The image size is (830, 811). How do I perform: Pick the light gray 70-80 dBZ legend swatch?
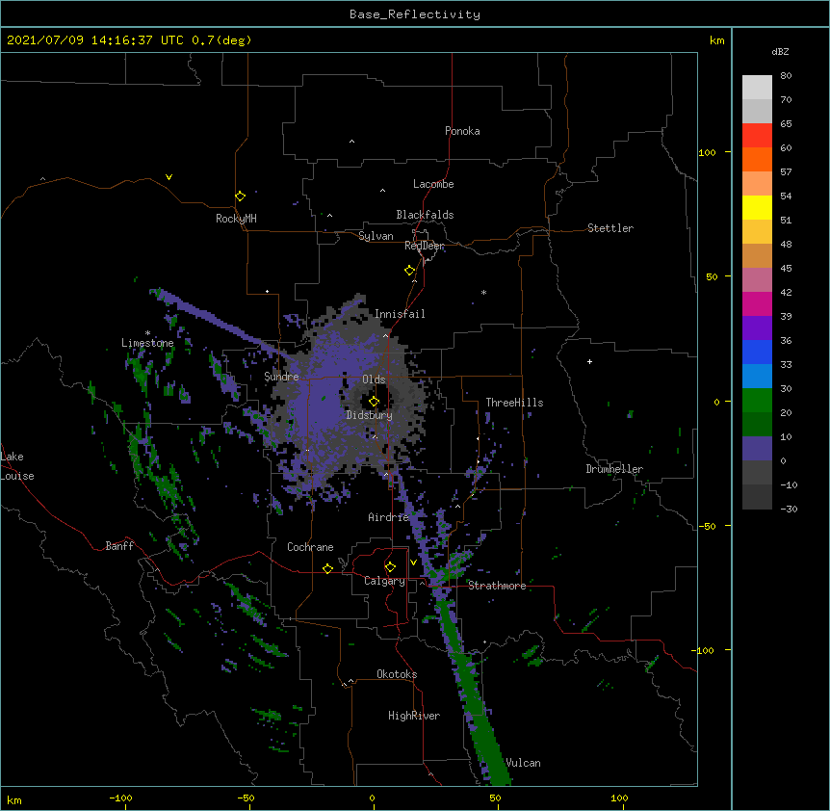(x=757, y=88)
